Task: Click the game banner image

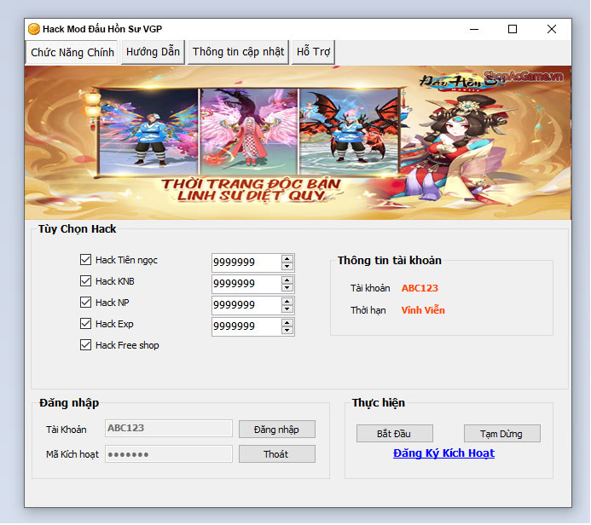Action: point(298,142)
